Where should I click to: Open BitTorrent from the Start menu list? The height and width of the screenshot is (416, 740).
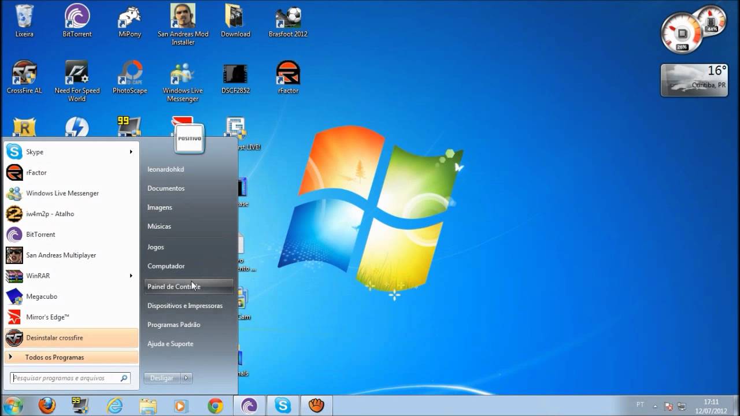pyautogui.click(x=71, y=235)
